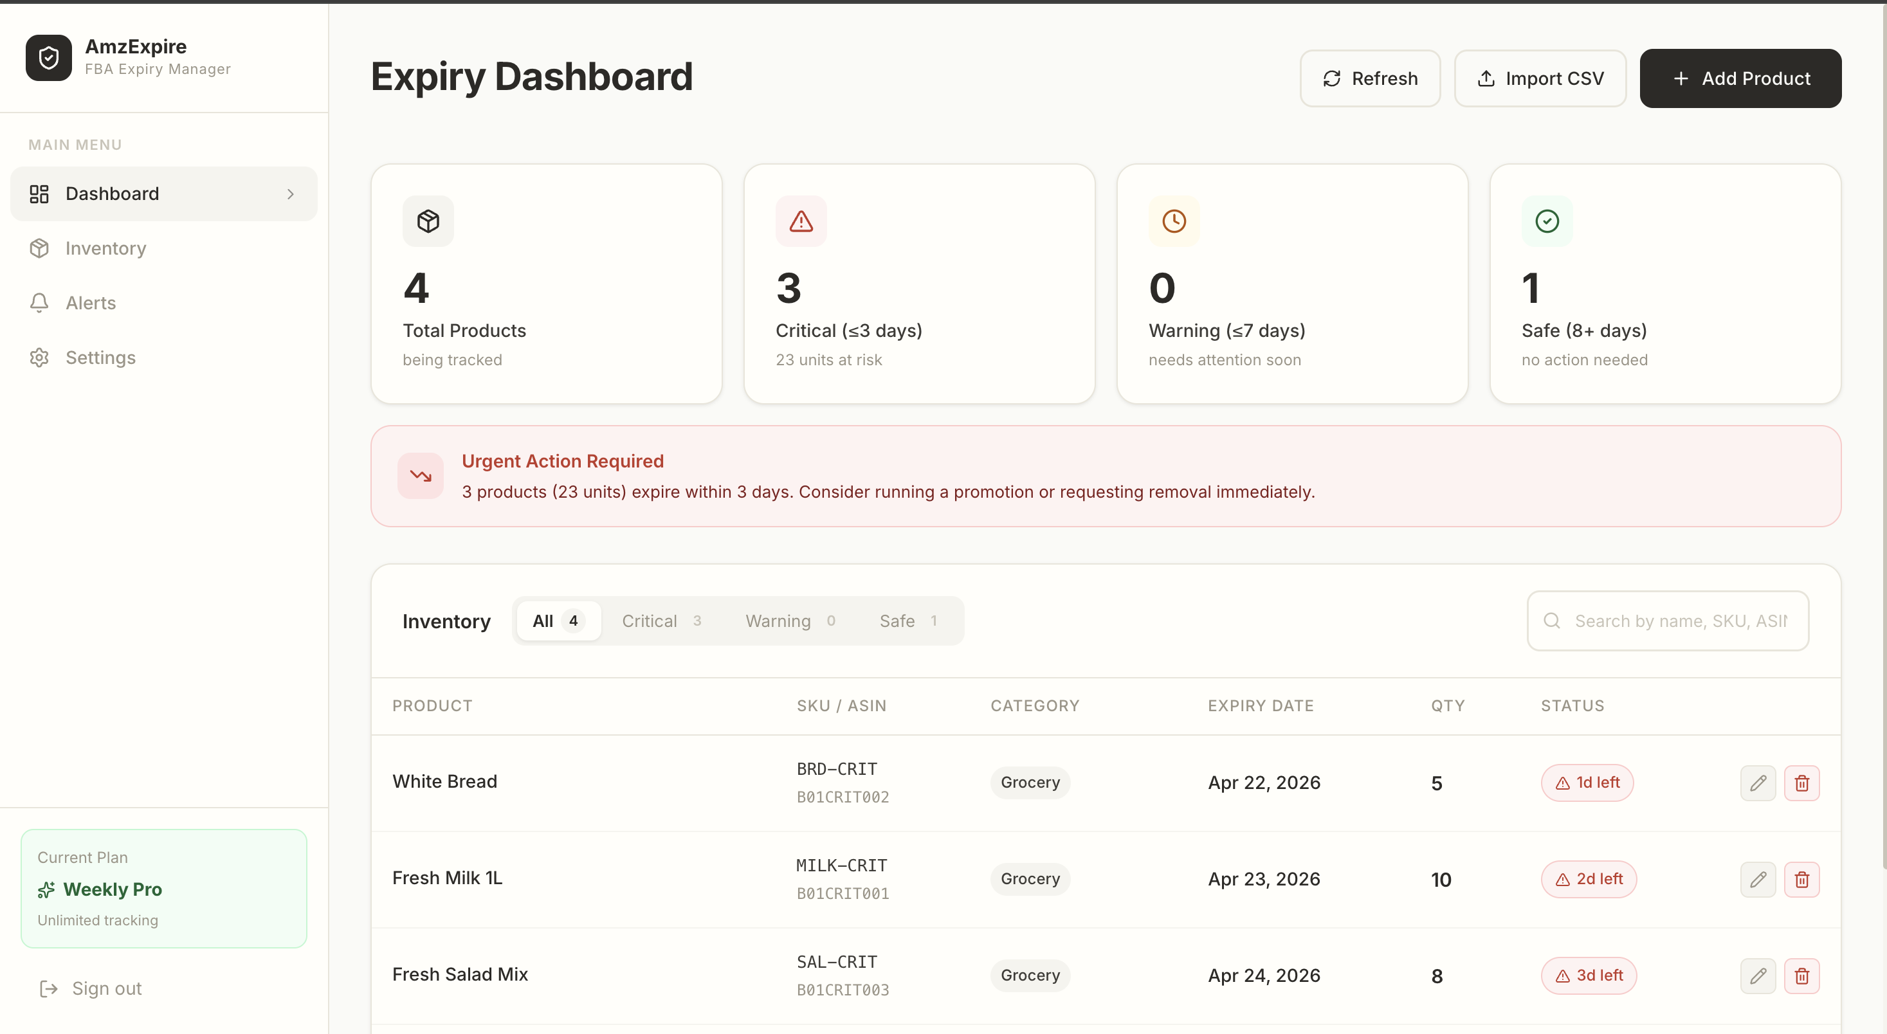
Task: Click the Apr 23, 2026 expiry date
Action: coord(1264,880)
